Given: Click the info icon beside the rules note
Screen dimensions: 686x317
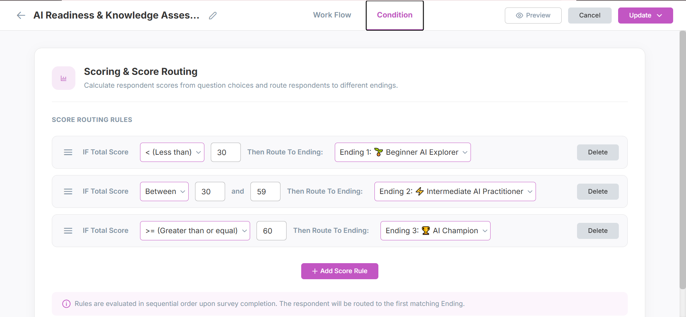Looking at the screenshot, I should point(66,304).
